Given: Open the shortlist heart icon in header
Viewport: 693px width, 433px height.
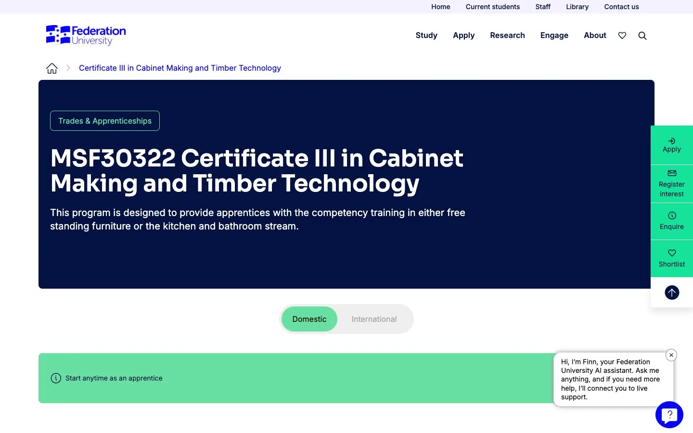Looking at the screenshot, I should coord(622,36).
